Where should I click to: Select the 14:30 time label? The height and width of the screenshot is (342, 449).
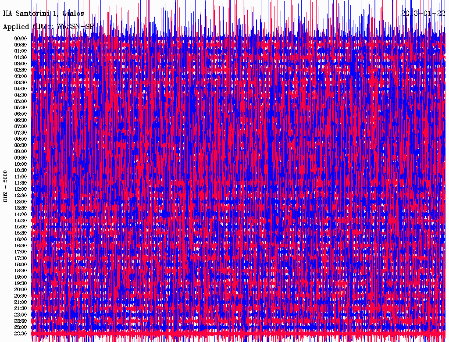pos(21,221)
